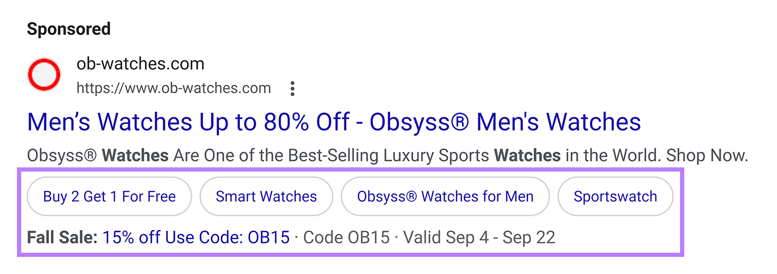Select the "Buy 2 Get 1 For Free" pill

(109, 196)
